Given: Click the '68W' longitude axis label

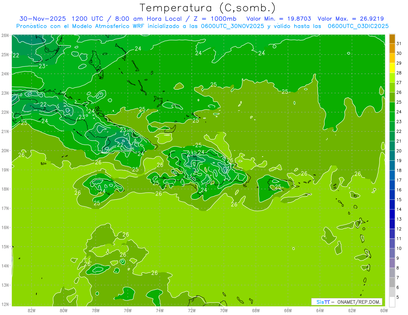Looking at the screenshot, I should [256, 310].
